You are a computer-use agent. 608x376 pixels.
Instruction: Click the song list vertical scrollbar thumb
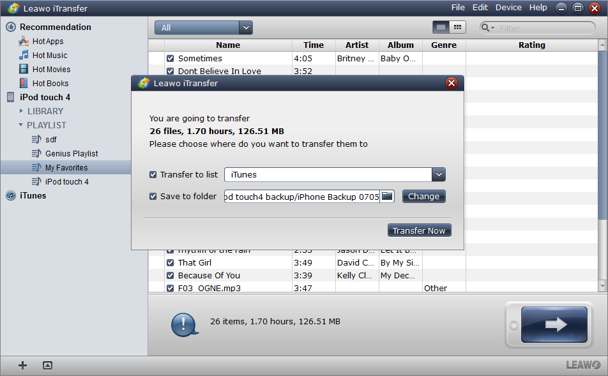(x=602, y=135)
